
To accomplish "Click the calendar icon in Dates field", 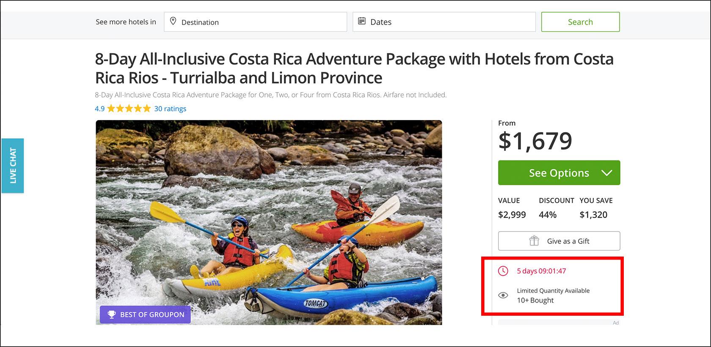I will (x=362, y=21).
